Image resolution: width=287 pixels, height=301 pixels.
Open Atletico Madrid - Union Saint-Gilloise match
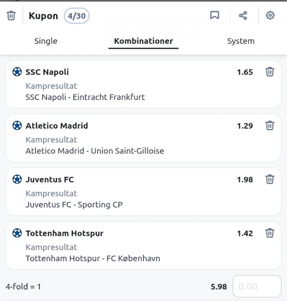95,151
